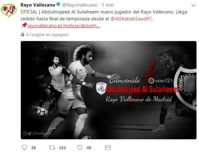Click the reply count 39
Screen dimensions: 199x154
33,148
